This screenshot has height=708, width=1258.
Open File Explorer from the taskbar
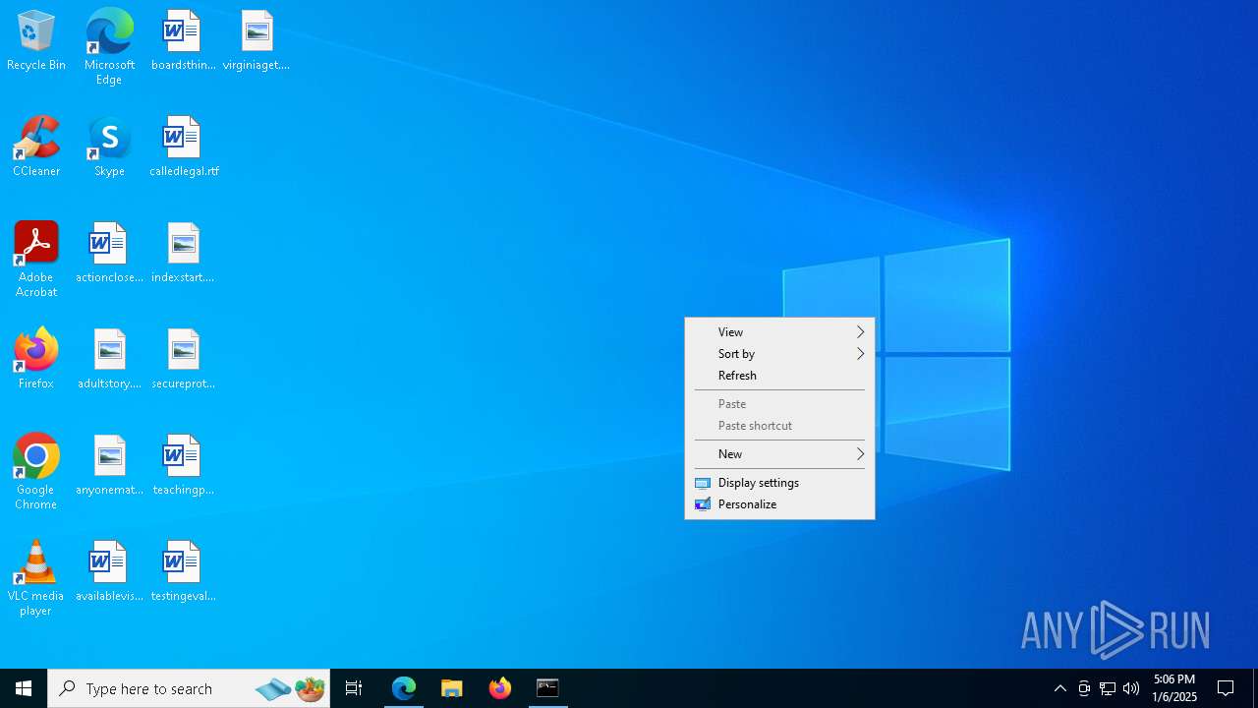click(452, 688)
